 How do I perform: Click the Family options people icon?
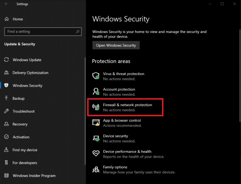tap(96, 170)
